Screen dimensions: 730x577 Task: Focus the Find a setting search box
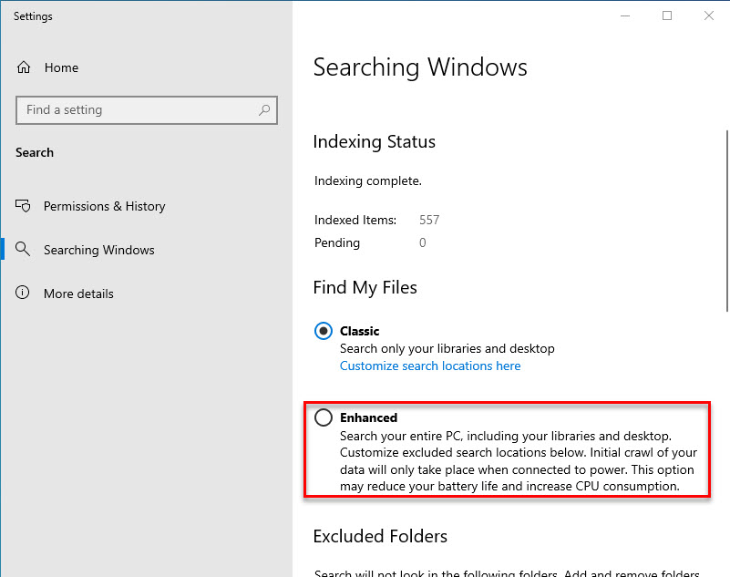147,110
